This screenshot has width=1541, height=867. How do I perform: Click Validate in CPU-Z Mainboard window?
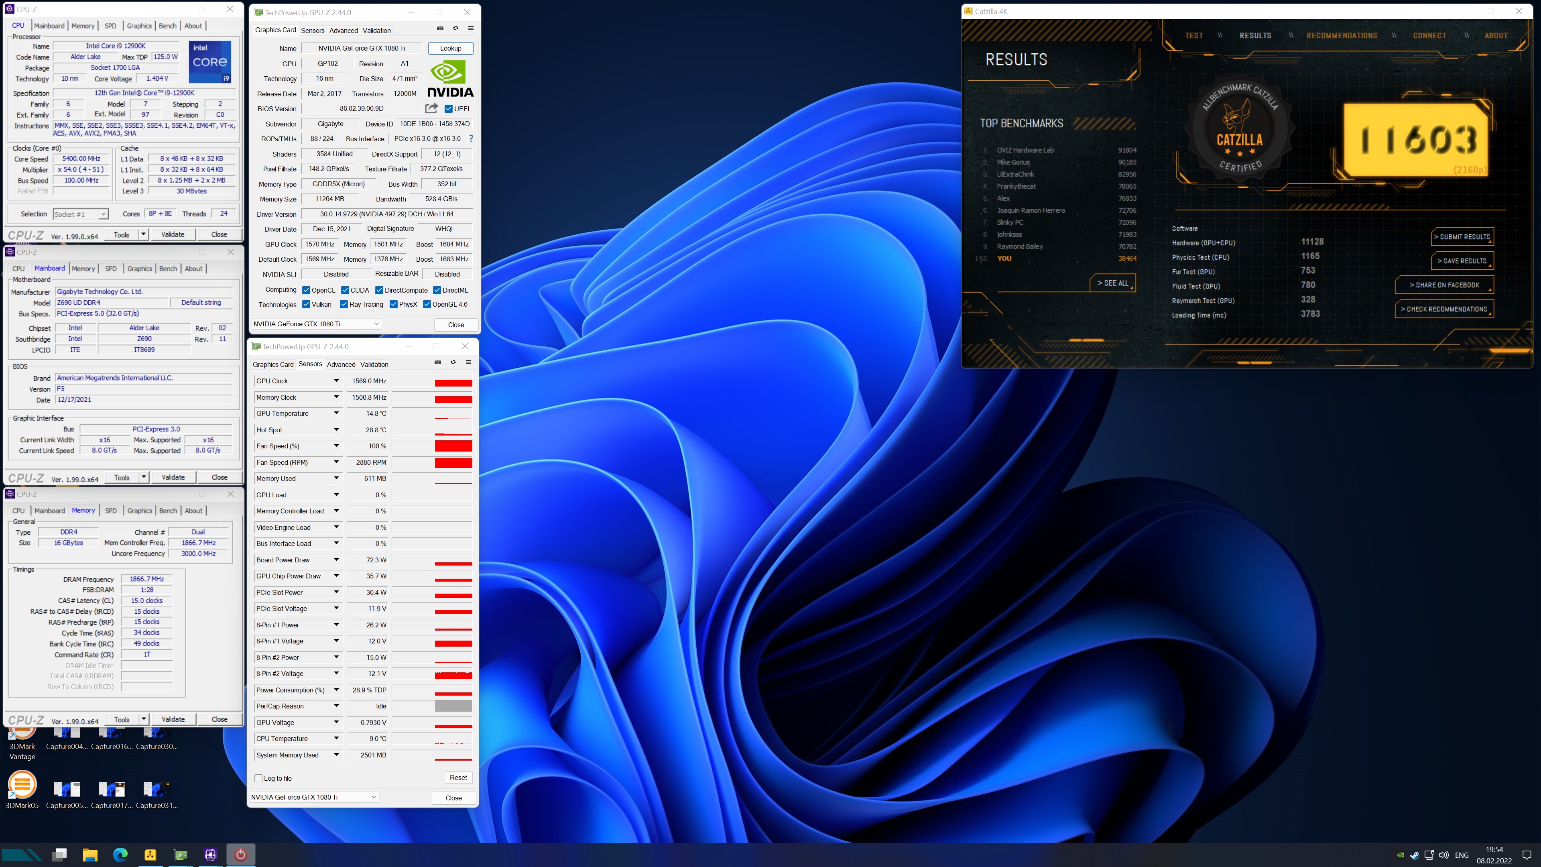click(x=173, y=478)
